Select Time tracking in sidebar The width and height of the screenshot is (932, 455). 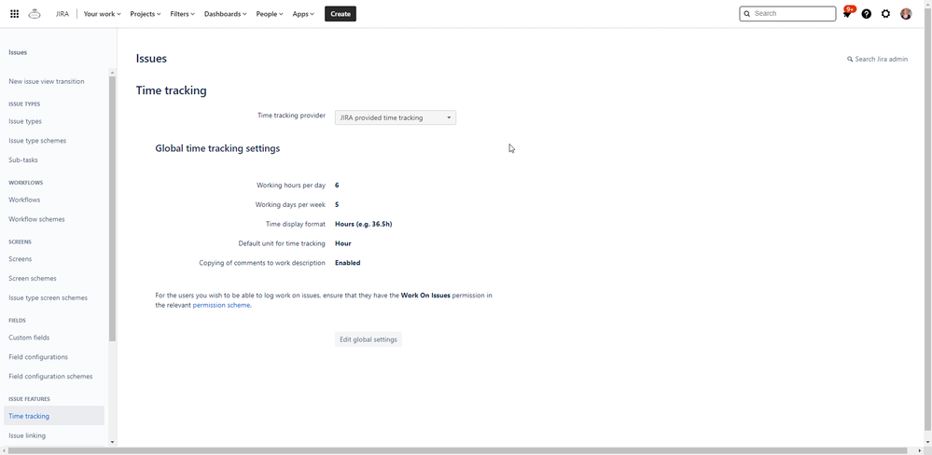(53, 416)
